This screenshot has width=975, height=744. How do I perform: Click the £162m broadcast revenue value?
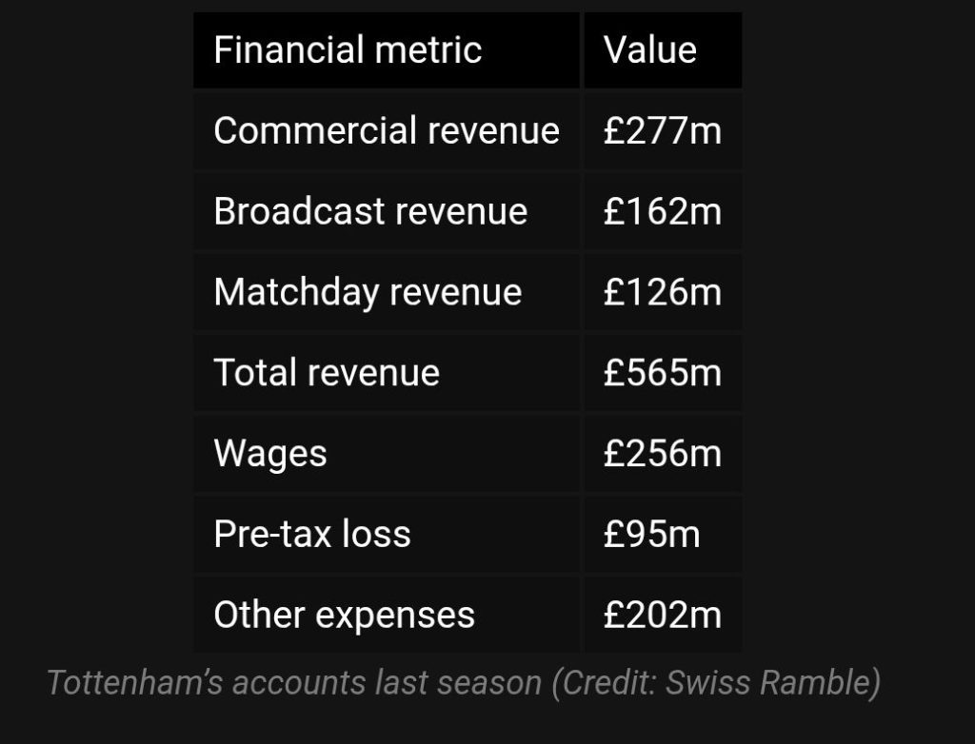click(x=663, y=211)
